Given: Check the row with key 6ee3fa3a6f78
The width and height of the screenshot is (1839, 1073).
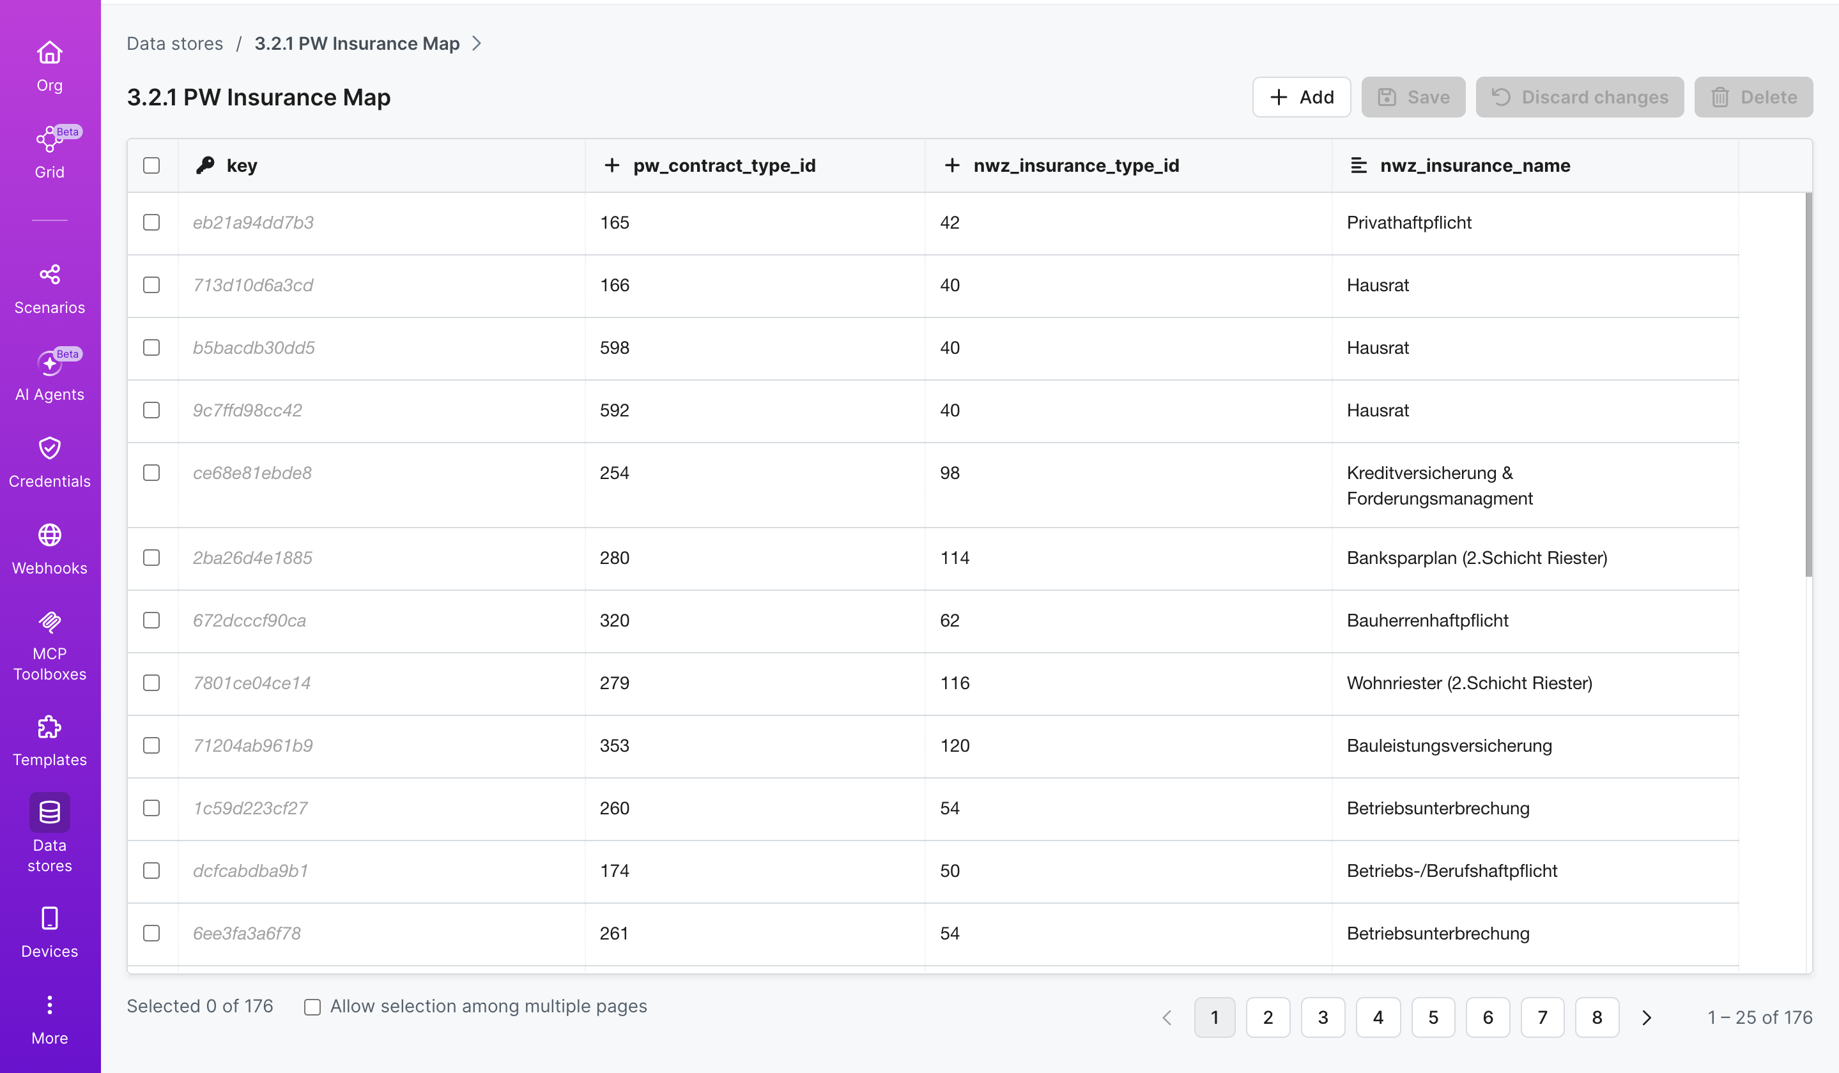Looking at the screenshot, I should (152, 934).
